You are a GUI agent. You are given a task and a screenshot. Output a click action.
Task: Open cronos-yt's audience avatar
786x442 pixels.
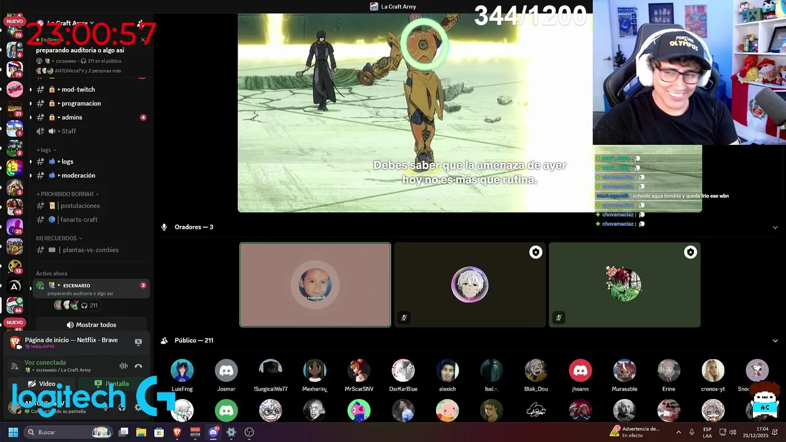(x=712, y=371)
